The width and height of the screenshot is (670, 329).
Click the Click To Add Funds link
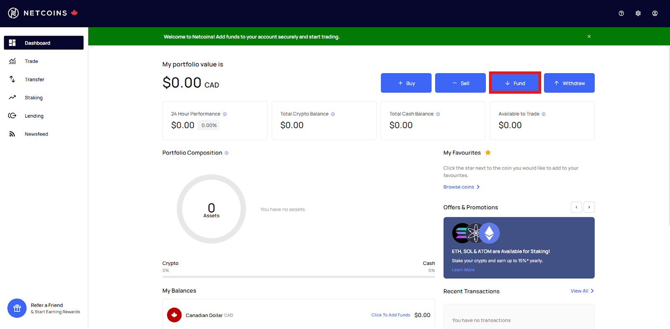[391, 315]
